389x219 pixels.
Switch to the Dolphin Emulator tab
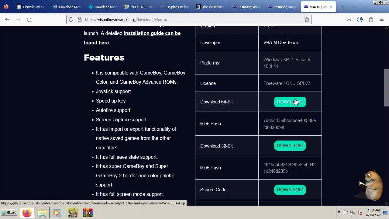[174, 7]
